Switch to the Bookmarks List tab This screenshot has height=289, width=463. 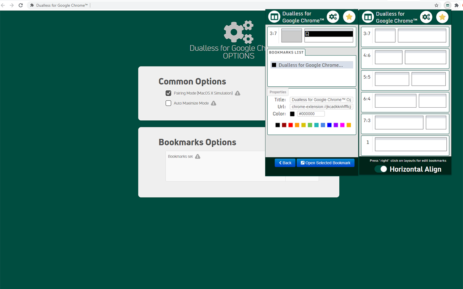click(286, 52)
